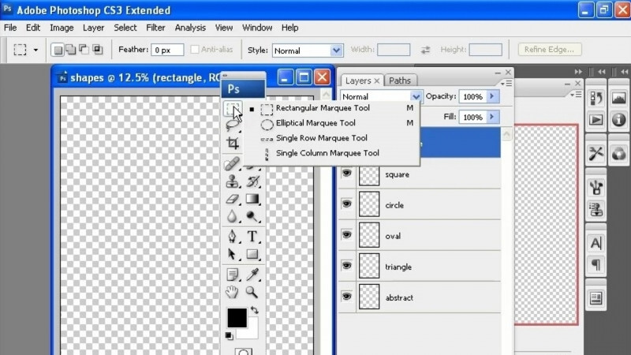
Task: Hide the oval layer
Action: 346,234
